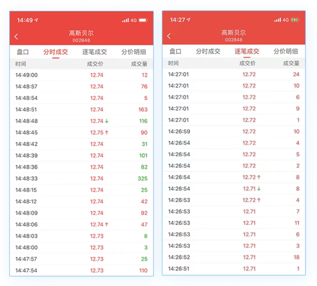This screenshot has width=317, height=286.
Task: Tap the 成交量 column header on the left screen
Action: [139, 63]
